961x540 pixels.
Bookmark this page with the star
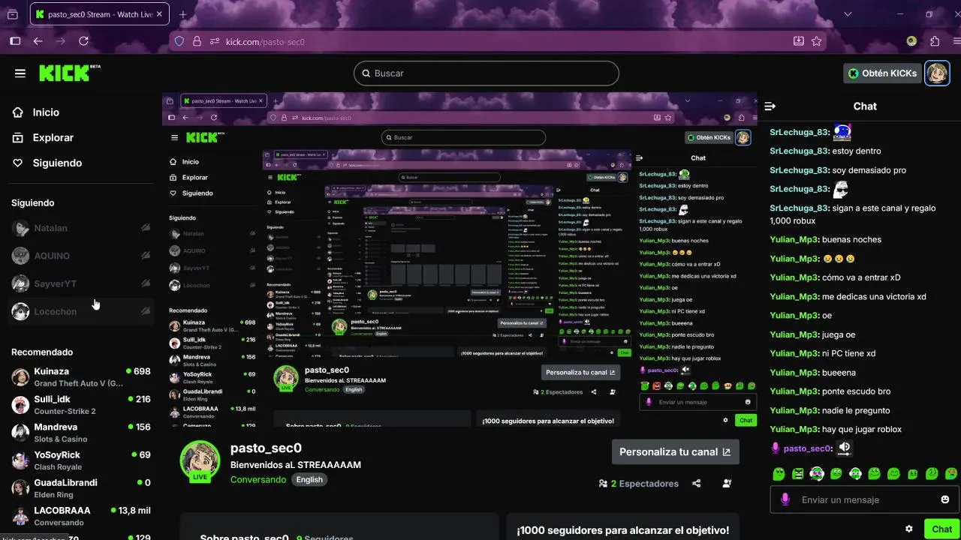tap(816, 41)
